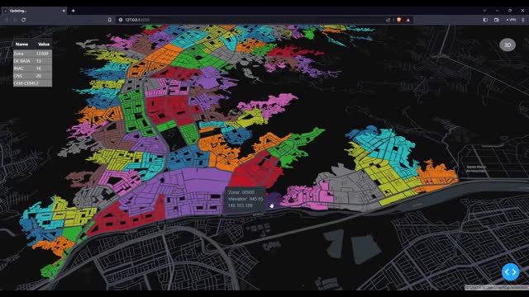
Task: View site information icon beside 127.0.0.1
Action: click(x=121, y=20)
